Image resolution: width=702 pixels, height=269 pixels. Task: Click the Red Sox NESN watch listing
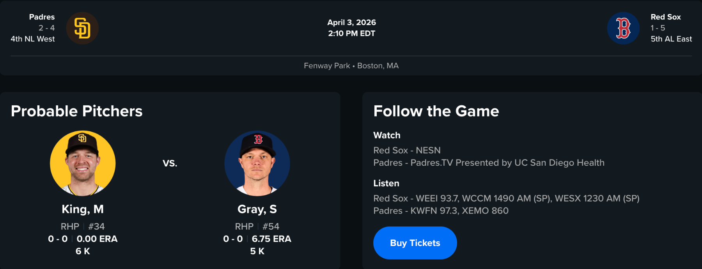tap(407, 150)
